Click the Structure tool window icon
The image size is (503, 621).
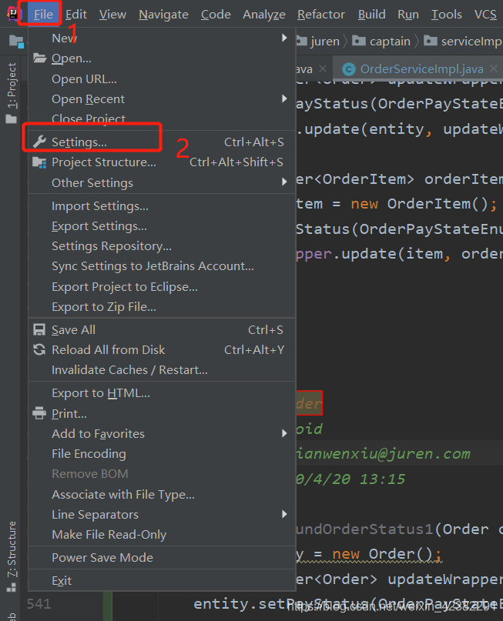click(12, 587)
